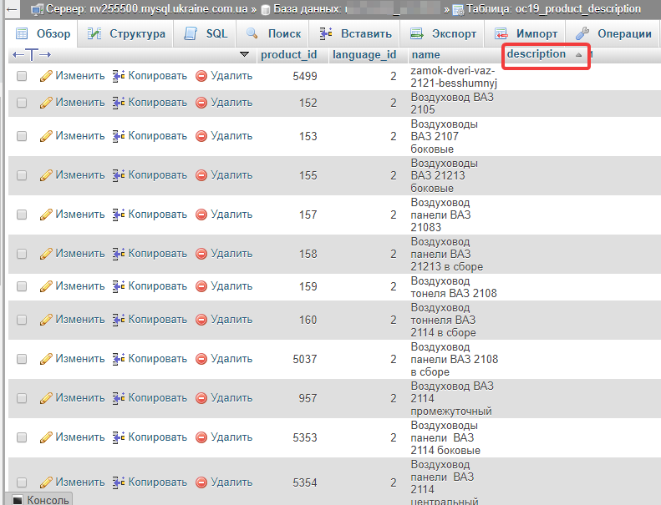Open the Импорт tab

[x=526, y=33]
